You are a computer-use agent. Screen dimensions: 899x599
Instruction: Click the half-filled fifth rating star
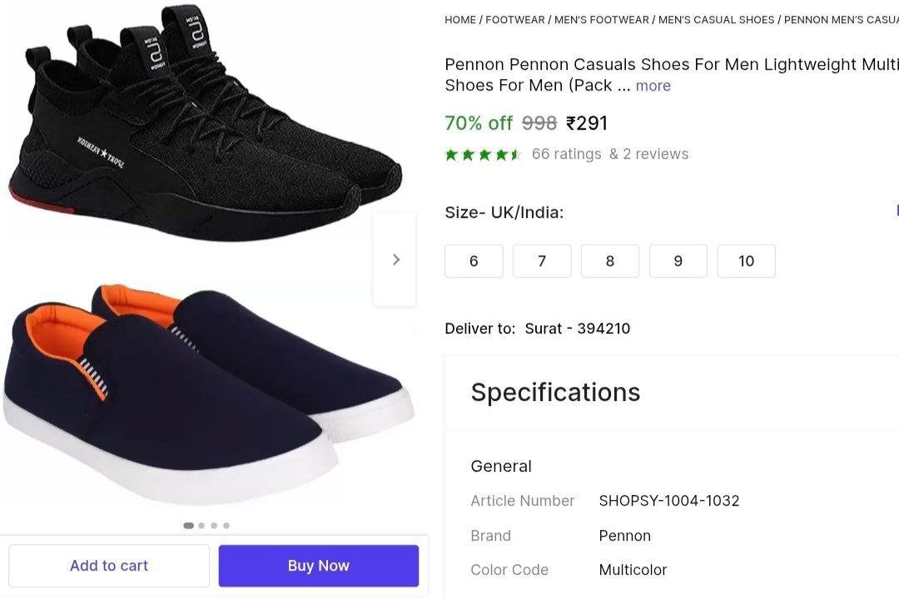(516, 154)
